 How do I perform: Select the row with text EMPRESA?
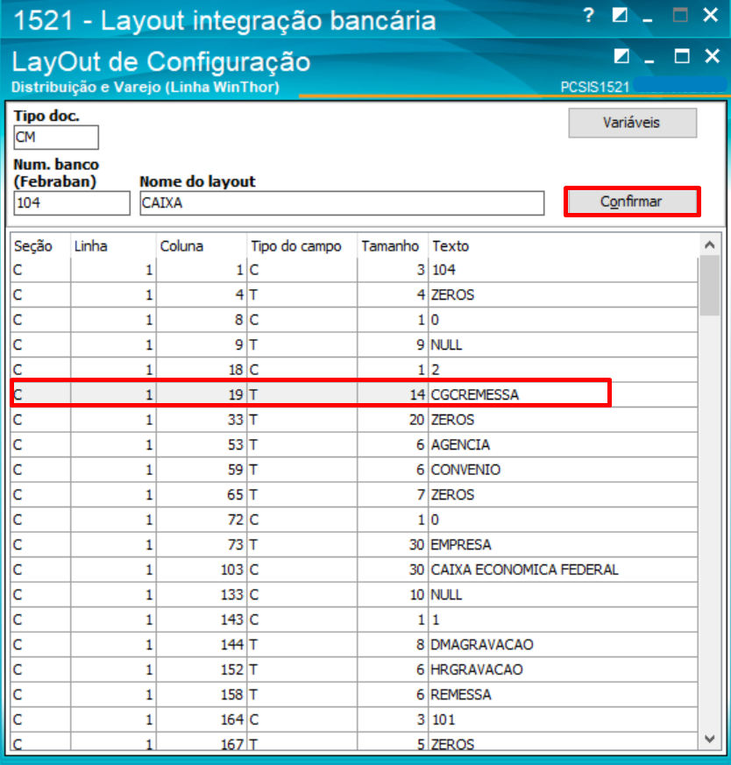tap(354, 544)
